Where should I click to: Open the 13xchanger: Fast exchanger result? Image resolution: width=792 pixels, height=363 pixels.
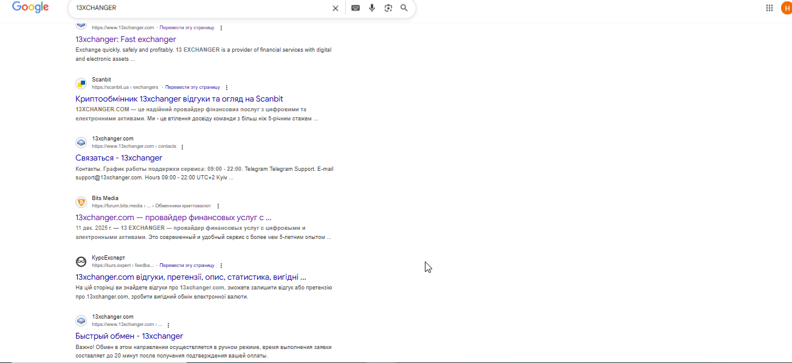(x=126, y=39)
